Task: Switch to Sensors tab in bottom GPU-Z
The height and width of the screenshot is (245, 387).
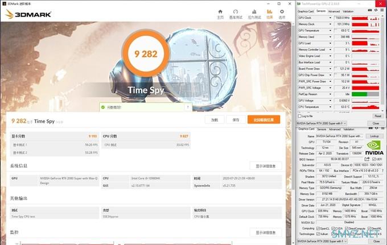Action: [322, 129]
